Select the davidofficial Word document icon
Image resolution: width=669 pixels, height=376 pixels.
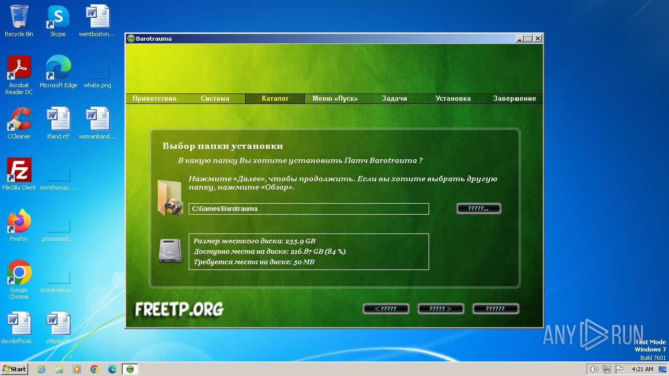(19, 328)
